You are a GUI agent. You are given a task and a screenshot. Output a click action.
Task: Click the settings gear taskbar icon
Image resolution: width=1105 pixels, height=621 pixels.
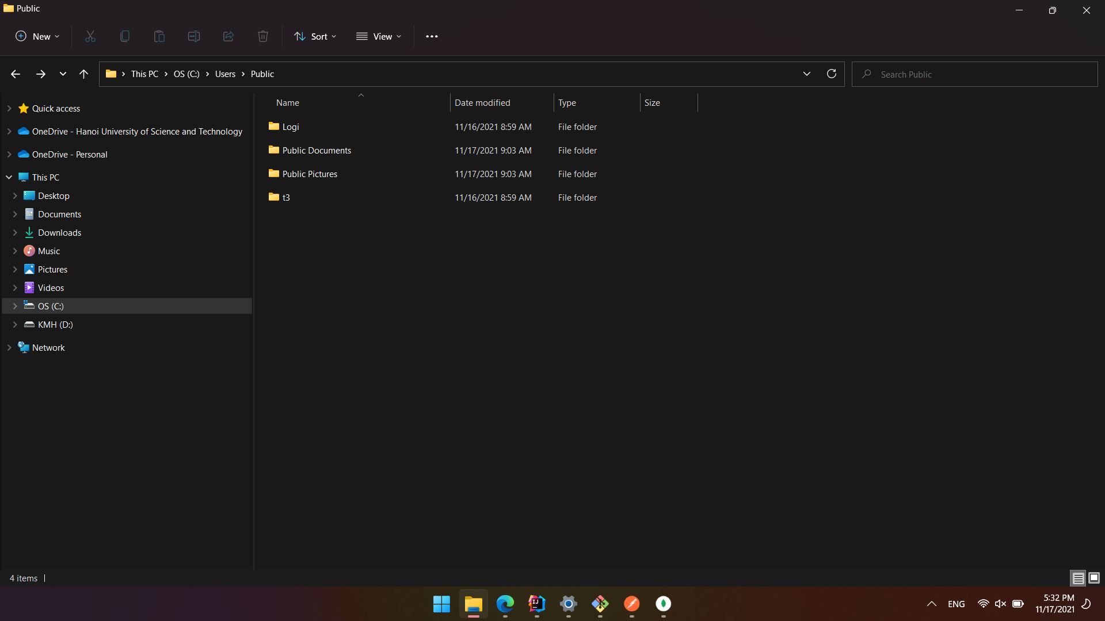coord(569,604)
